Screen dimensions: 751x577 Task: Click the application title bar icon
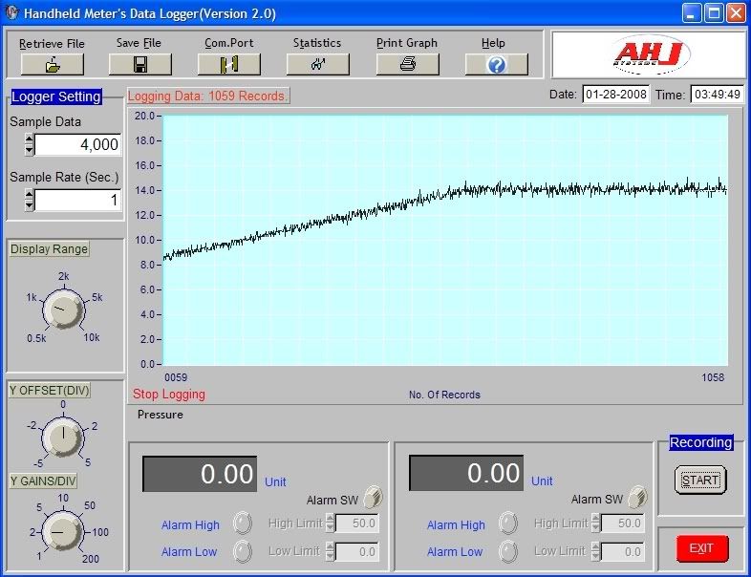(11, 12)
